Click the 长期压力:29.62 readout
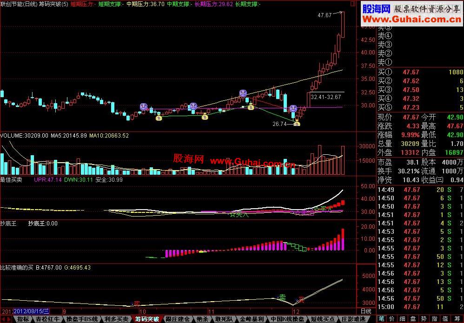 coord(214,4)
